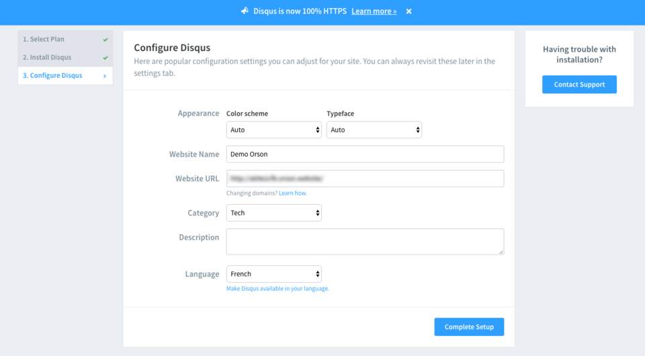645x356 pixels.
Task: Click the Contact Support button
Action: (579, 84)
